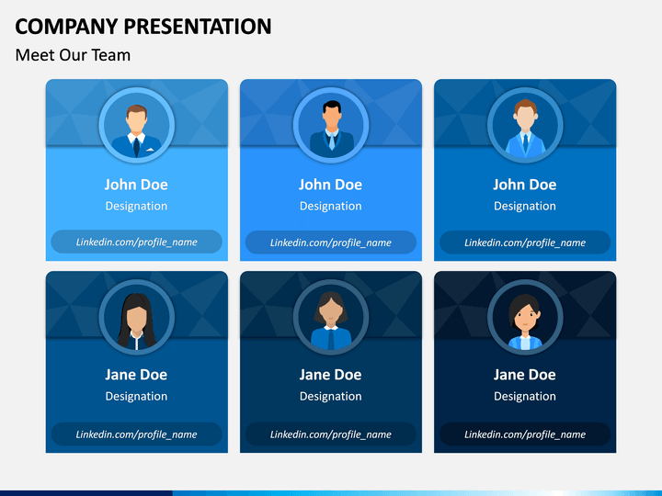Select John Doe name under light-blue-suit man
Viewport: 662px width, 496px height.
pyautogui.click(x=525, y=185)
